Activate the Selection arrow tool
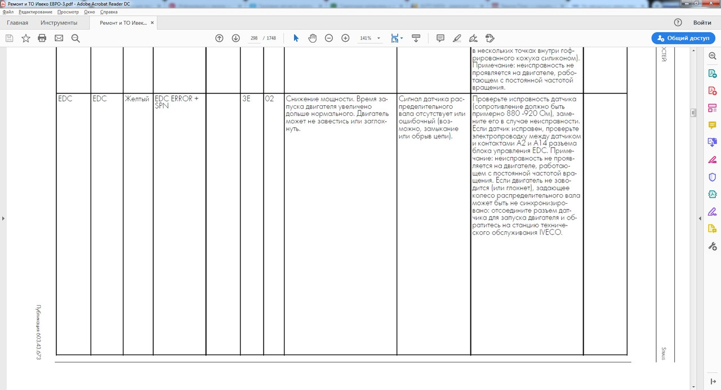 296,38
